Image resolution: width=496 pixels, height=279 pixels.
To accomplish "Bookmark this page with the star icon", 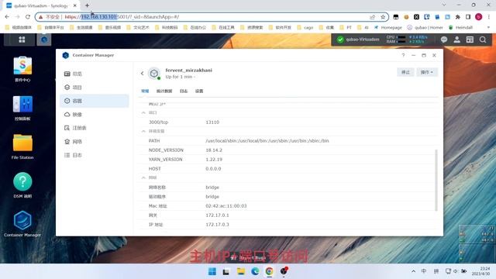I will pyautogui.click(x=383, y=17).
